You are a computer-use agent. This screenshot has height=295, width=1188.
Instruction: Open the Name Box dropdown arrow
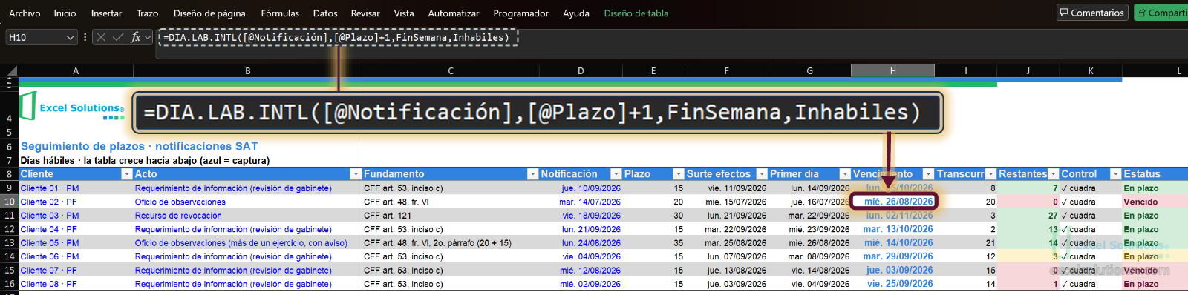71,37
